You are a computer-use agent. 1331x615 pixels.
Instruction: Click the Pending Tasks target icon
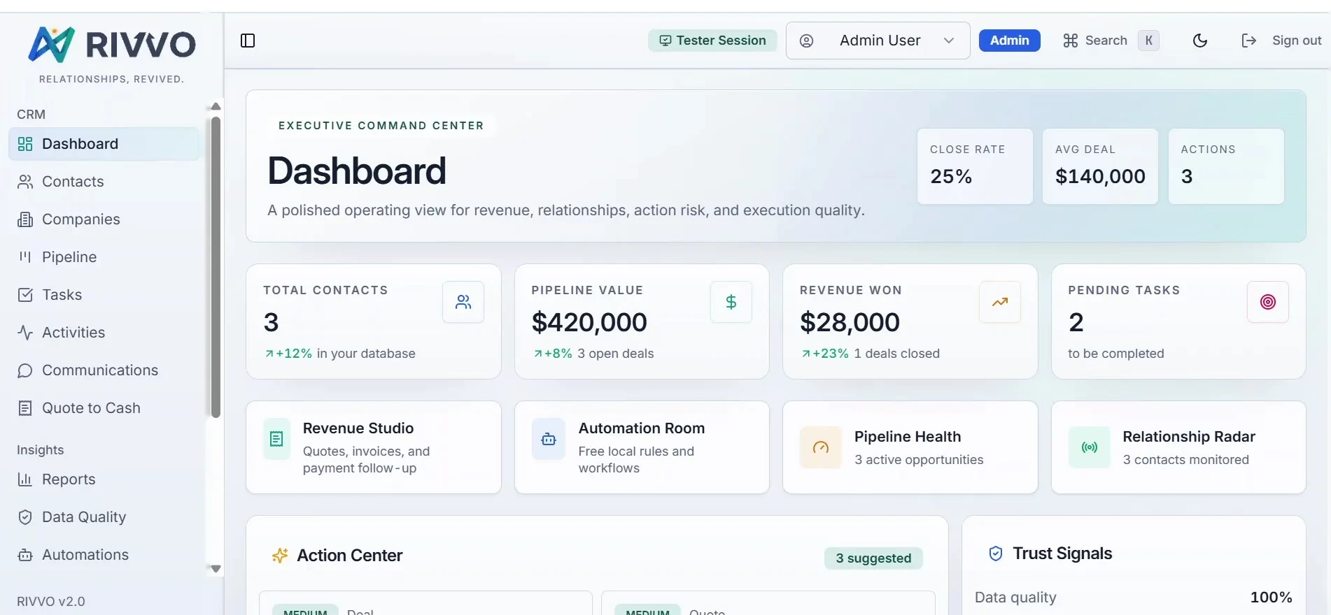tap(1268, 302)
